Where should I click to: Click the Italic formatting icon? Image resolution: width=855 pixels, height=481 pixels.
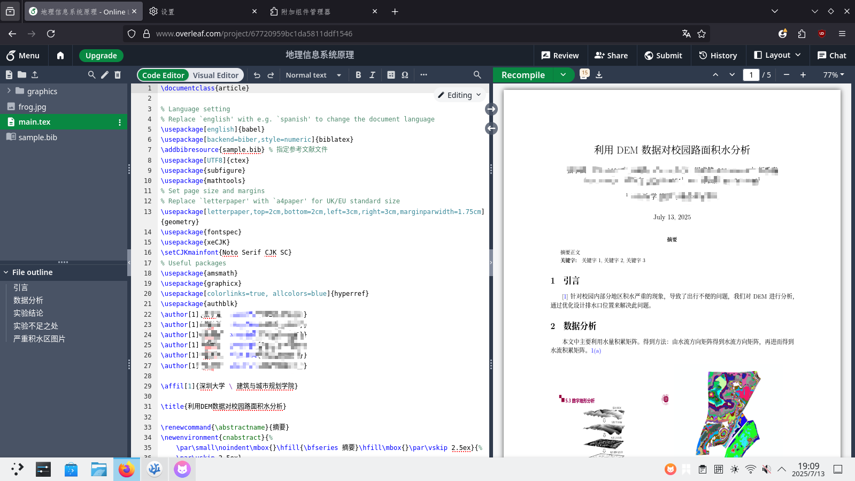point(372,75)
